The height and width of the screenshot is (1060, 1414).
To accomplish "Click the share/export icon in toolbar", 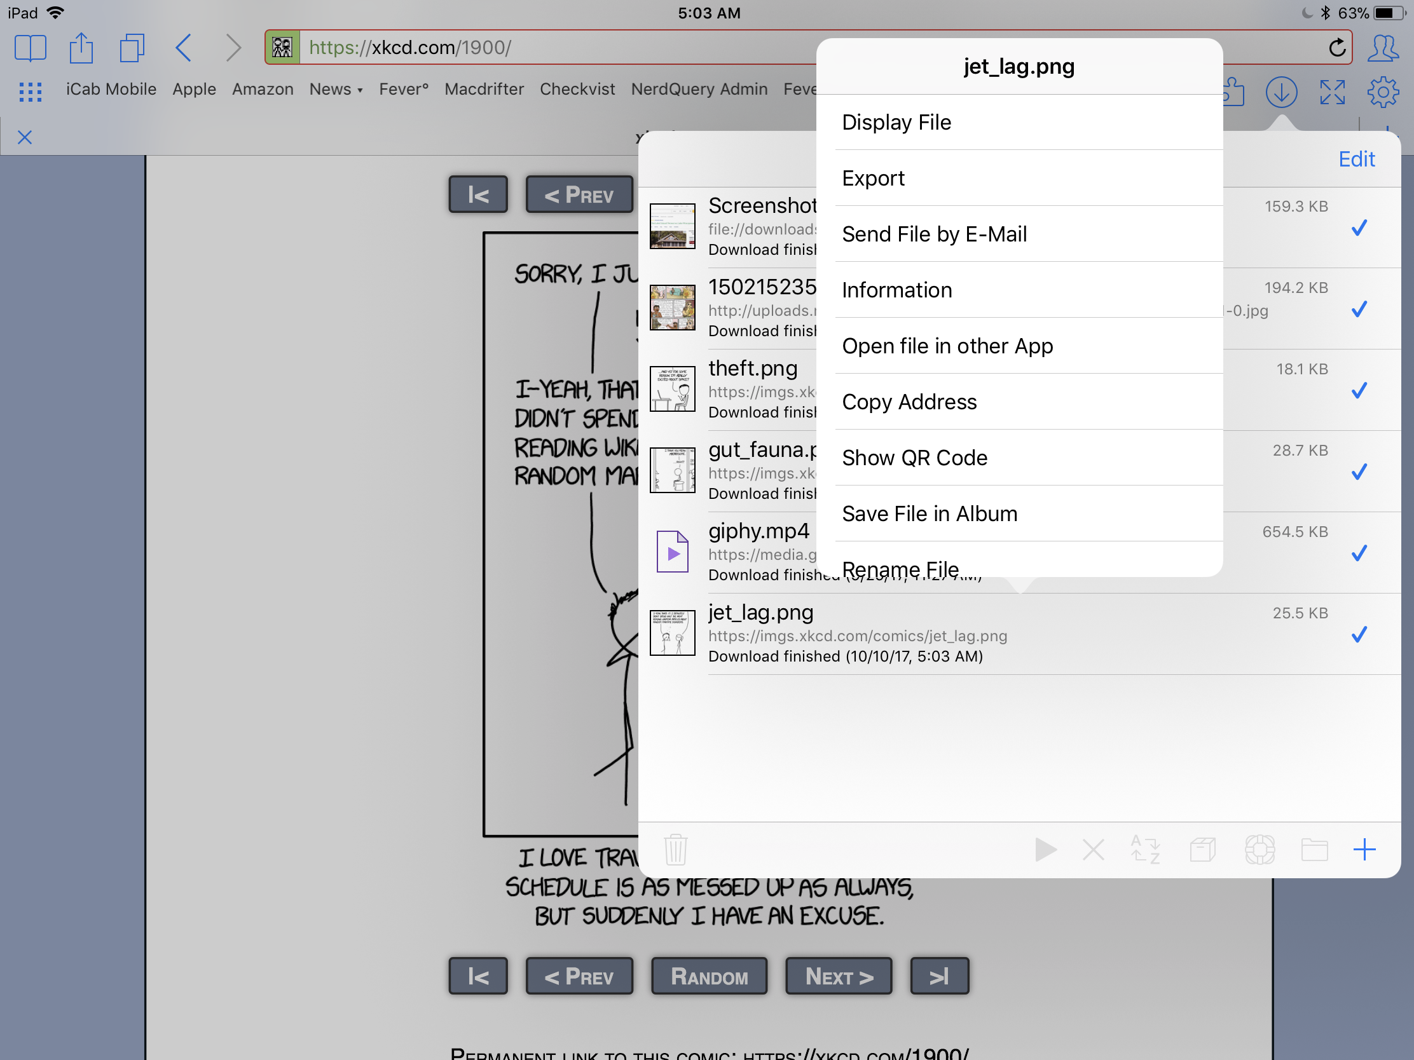I will [83, 47].
